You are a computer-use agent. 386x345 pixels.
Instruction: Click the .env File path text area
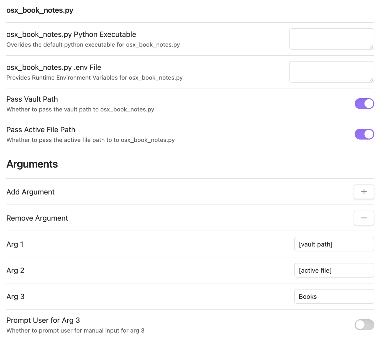[331, 72]
